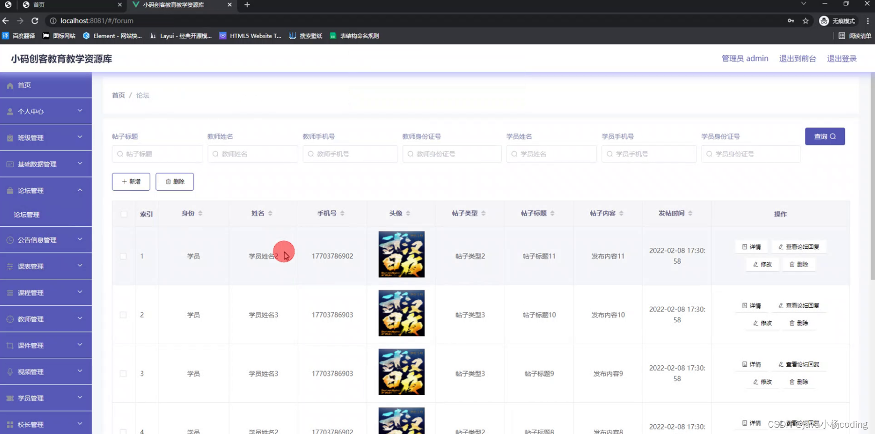
Task: Sort the table by 身份 column arrows
Action: point(200,213)
